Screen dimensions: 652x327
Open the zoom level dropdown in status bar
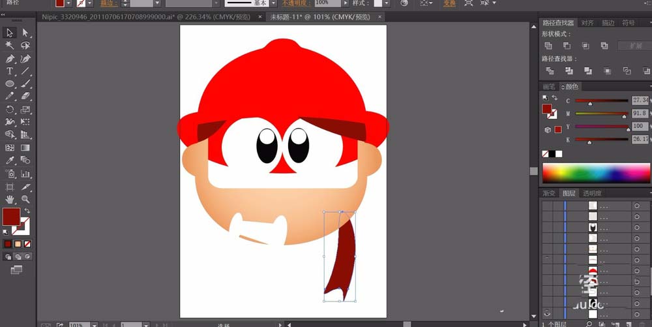click(94, 324)
